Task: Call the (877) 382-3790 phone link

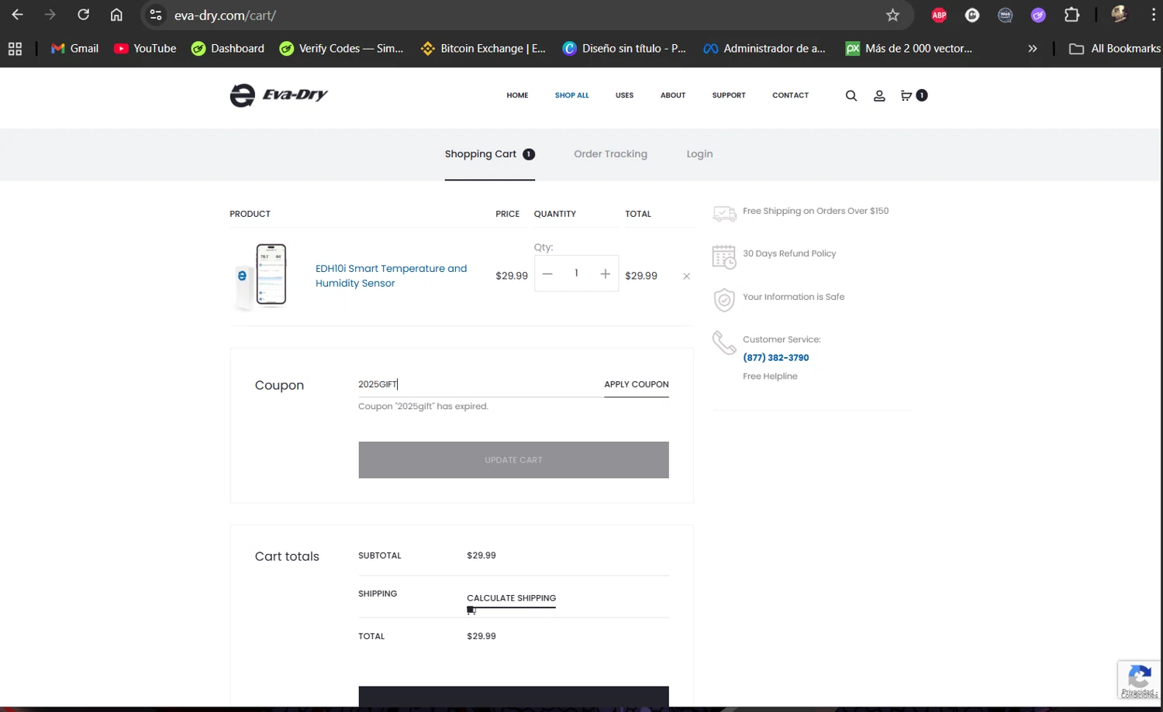Action: click(x=775, y=358)
